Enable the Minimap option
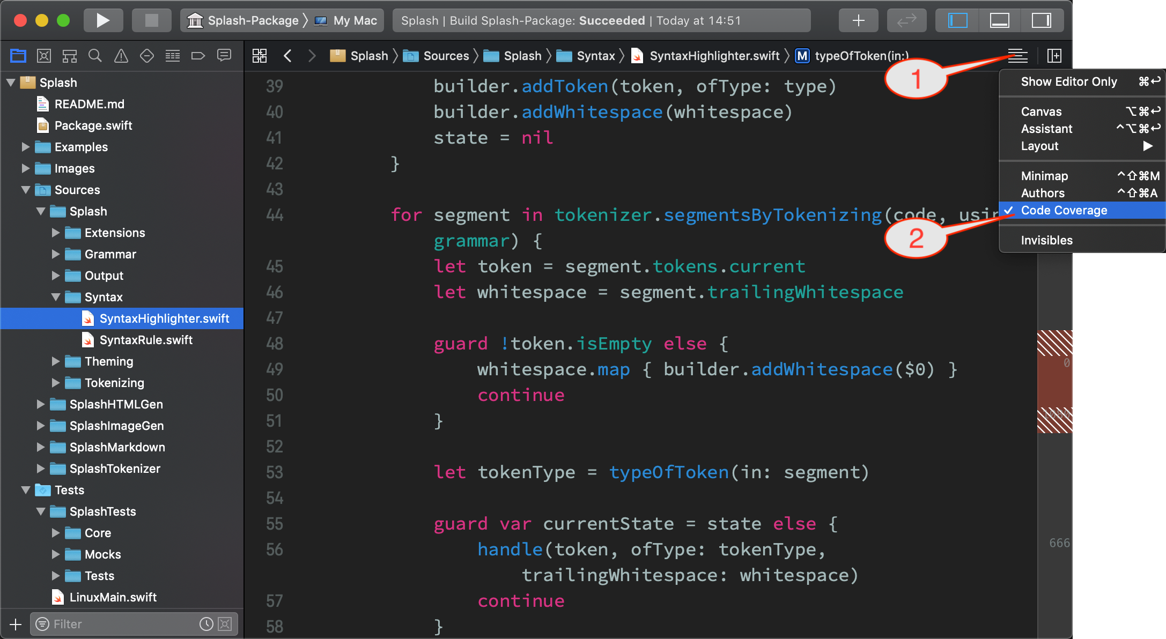The image size is (1166, 639). [1082, 176]
